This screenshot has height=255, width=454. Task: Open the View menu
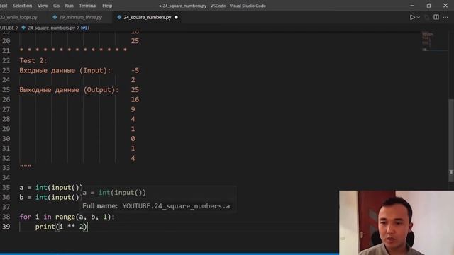[43, 6]
